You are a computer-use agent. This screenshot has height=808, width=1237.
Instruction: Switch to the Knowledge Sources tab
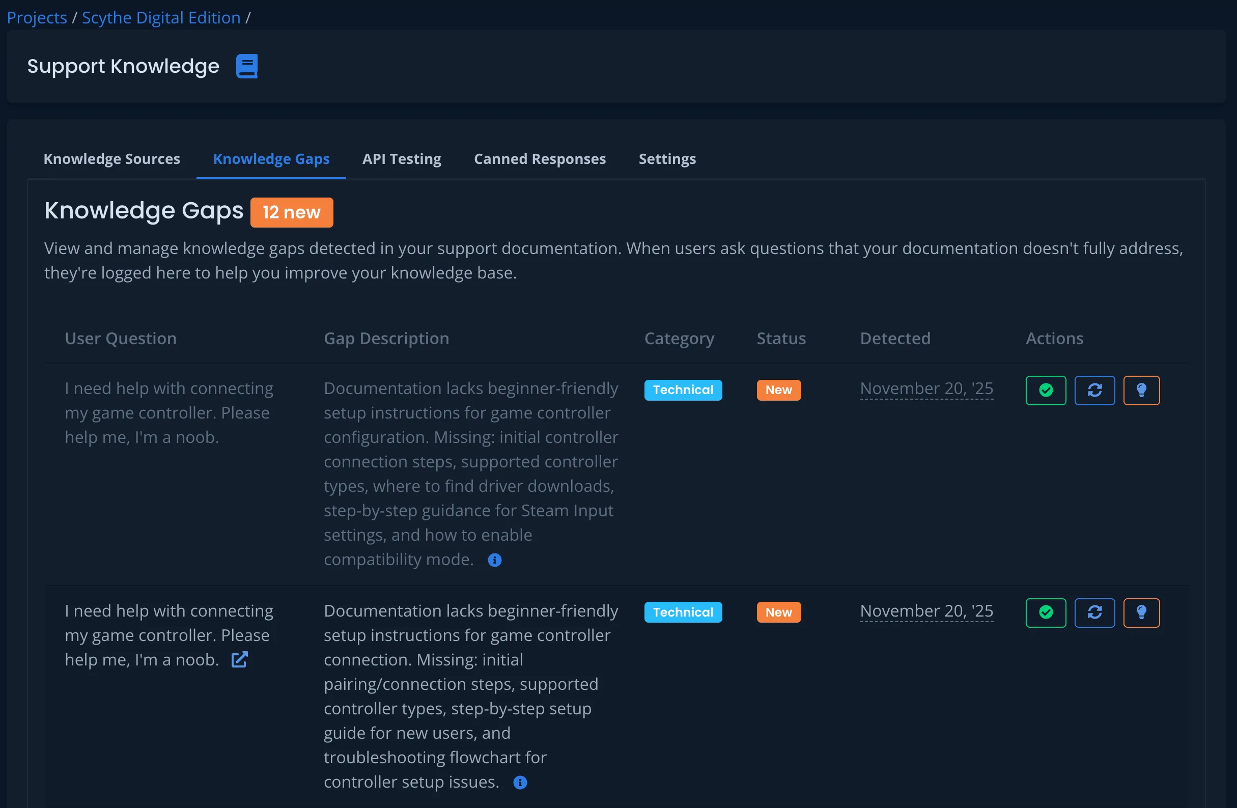[x=112, y=159]
